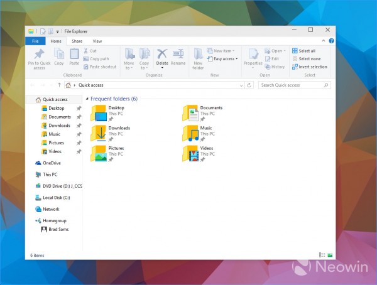Refresh the Quick access view
The image size is (377, 285).
(252, 85)
